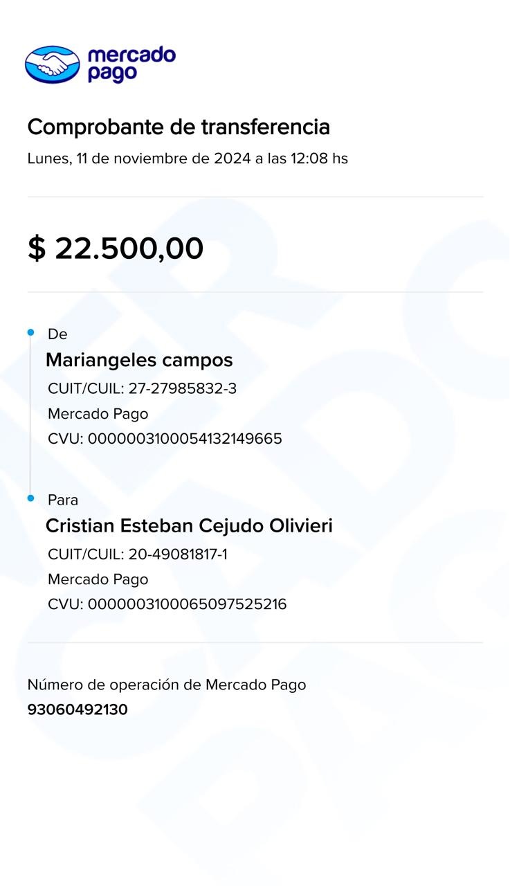Select the Comprobante de transferencia heading

(x=179, y=127)
